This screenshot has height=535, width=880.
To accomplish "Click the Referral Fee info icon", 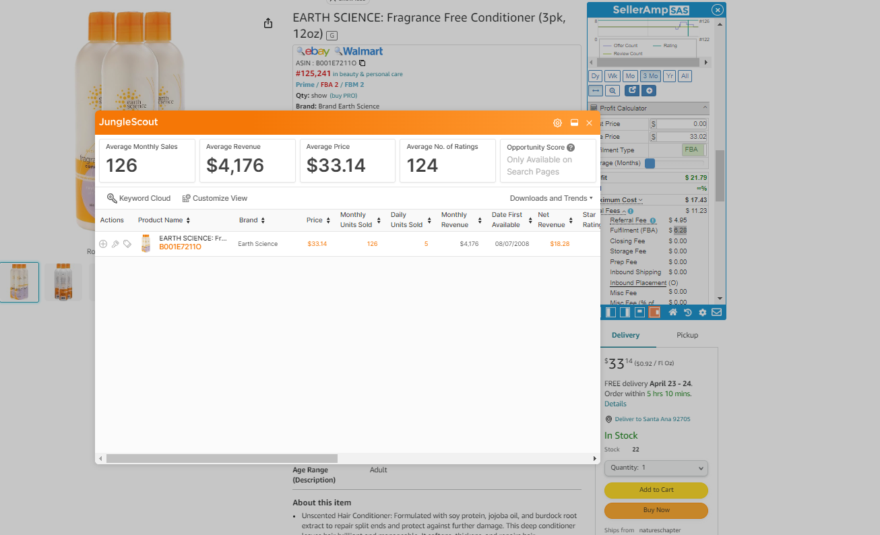I will [653, 220].
